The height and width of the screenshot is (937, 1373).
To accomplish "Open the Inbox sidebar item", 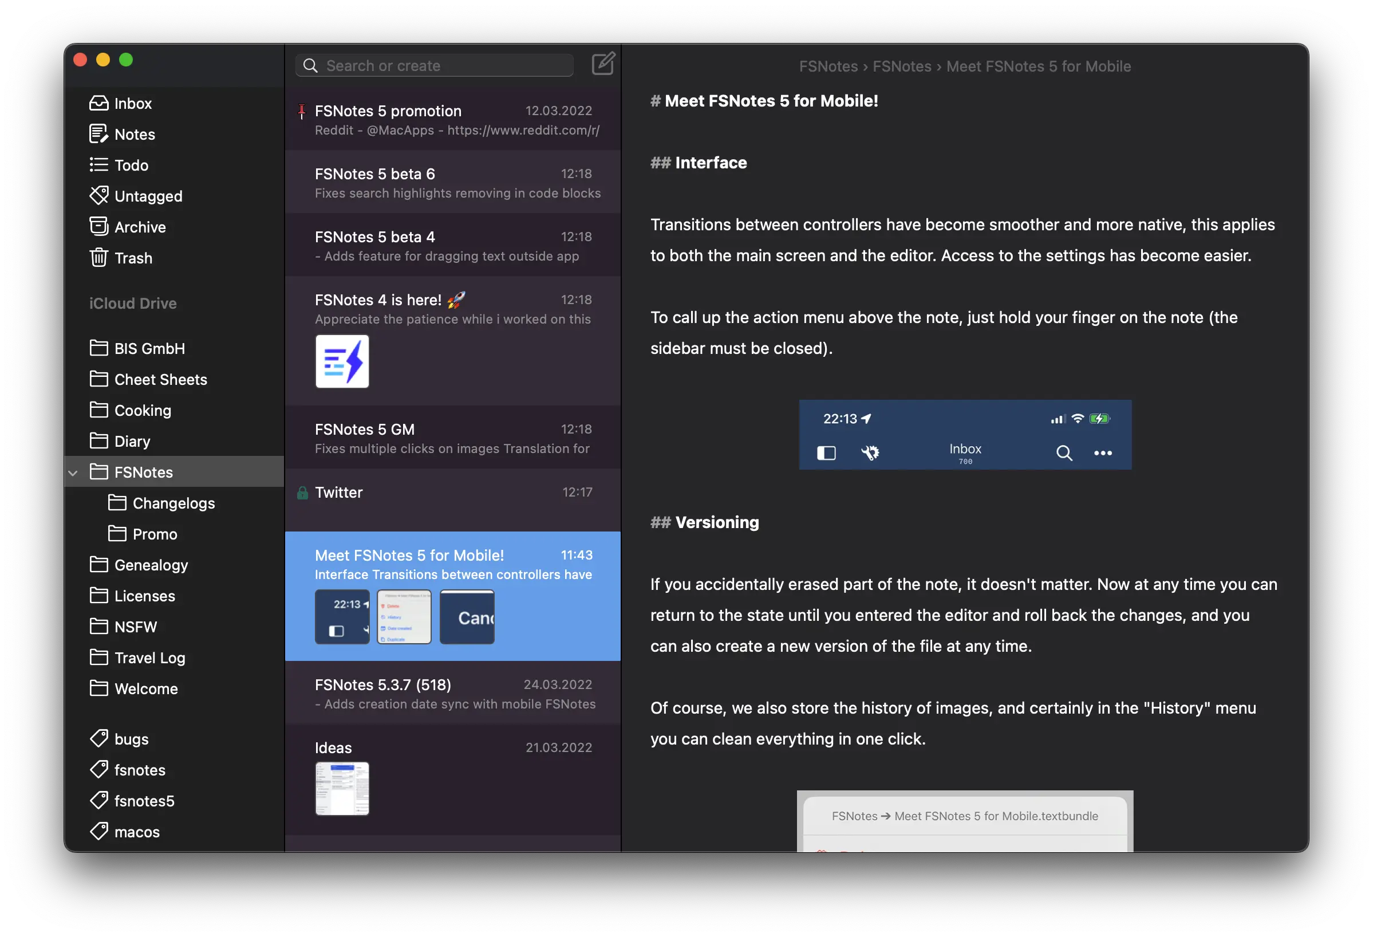I will click(x=174, y=104).
